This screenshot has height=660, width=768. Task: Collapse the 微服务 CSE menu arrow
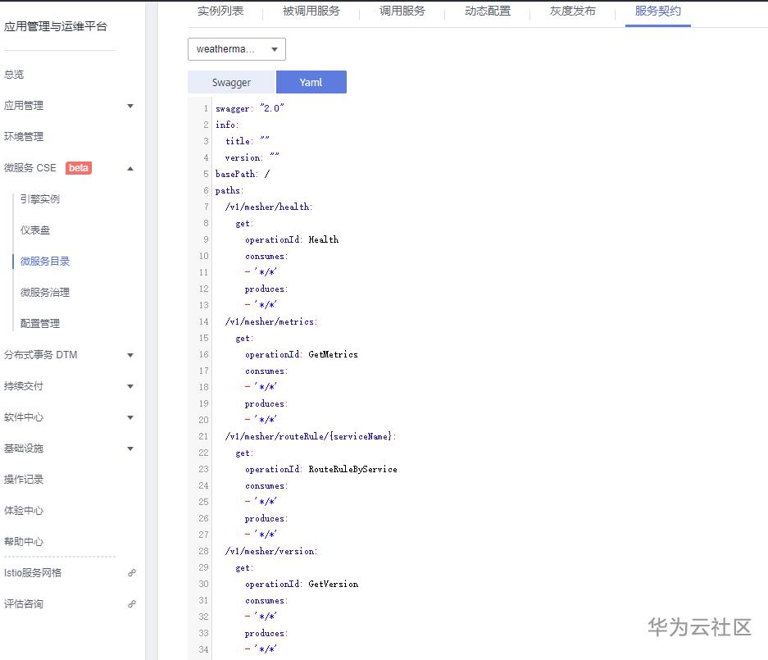tap(130, 169)
